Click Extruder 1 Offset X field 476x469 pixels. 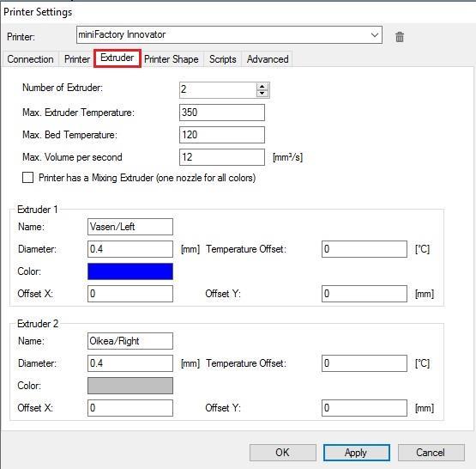[130, 294]
